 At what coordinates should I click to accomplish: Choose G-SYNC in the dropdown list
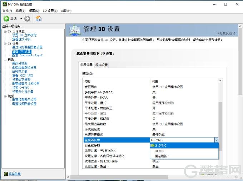pos(184,145)
